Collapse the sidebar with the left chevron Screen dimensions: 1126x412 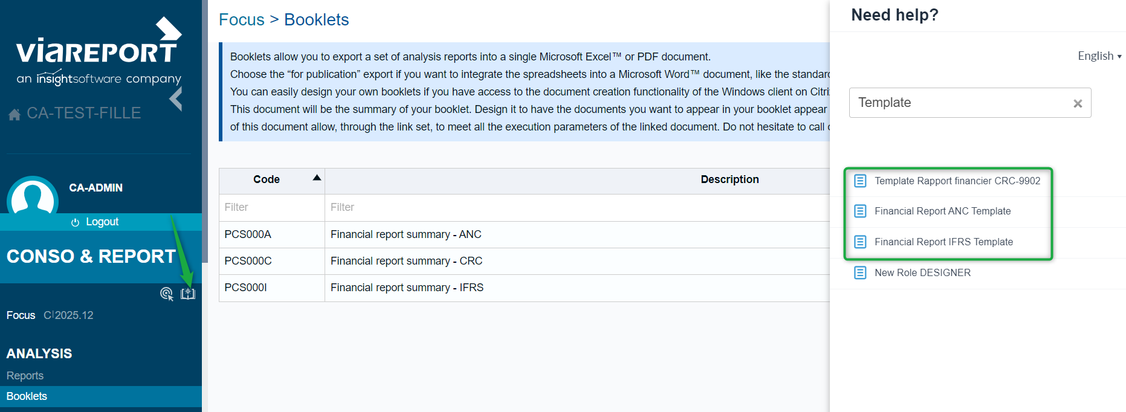coord(176,98)
